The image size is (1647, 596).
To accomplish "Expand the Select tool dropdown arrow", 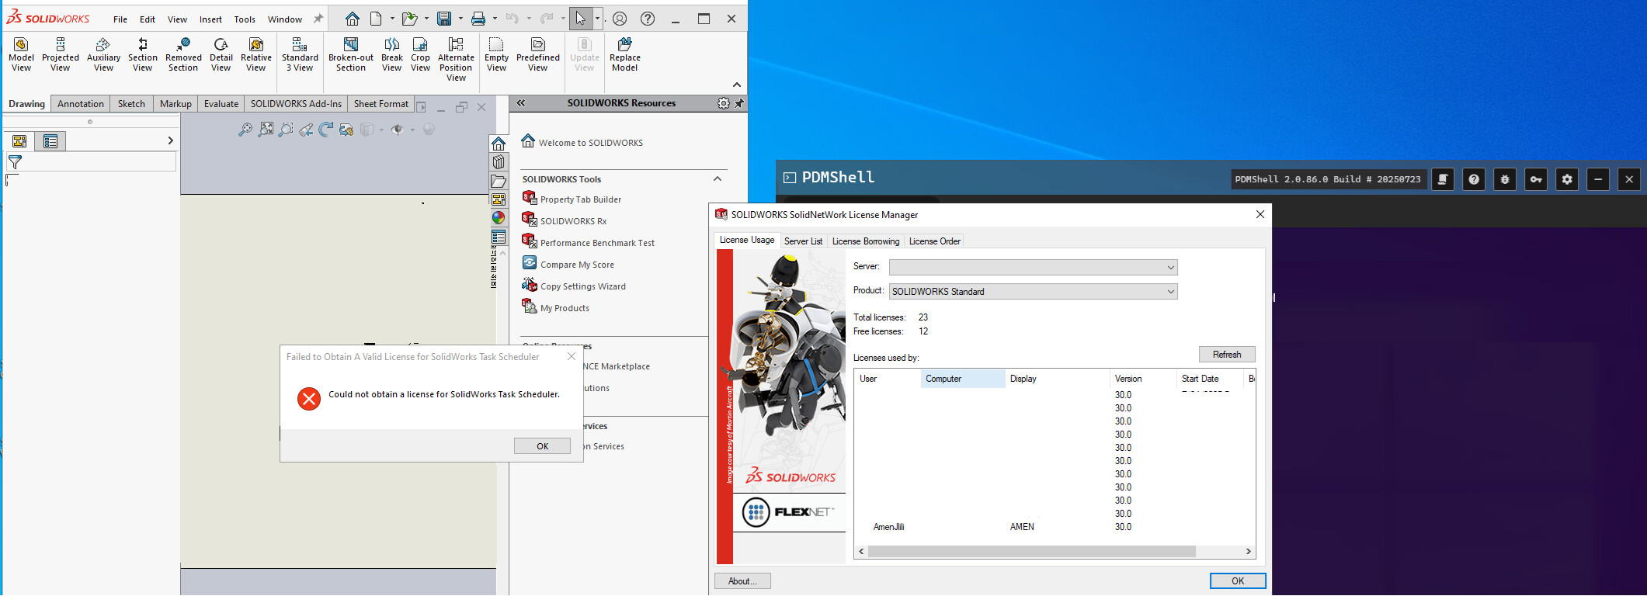I will (x=597, y=19).
